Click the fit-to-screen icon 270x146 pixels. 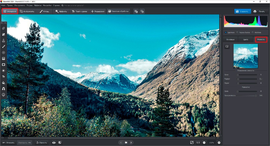(192, 142)
